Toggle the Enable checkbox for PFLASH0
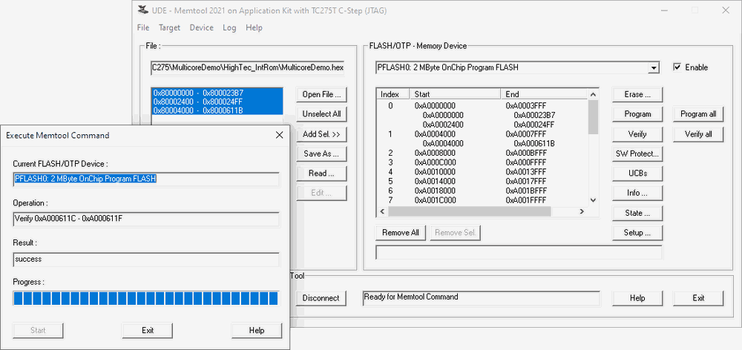Screen dimensions: 742x350 [x=677, y=67]
